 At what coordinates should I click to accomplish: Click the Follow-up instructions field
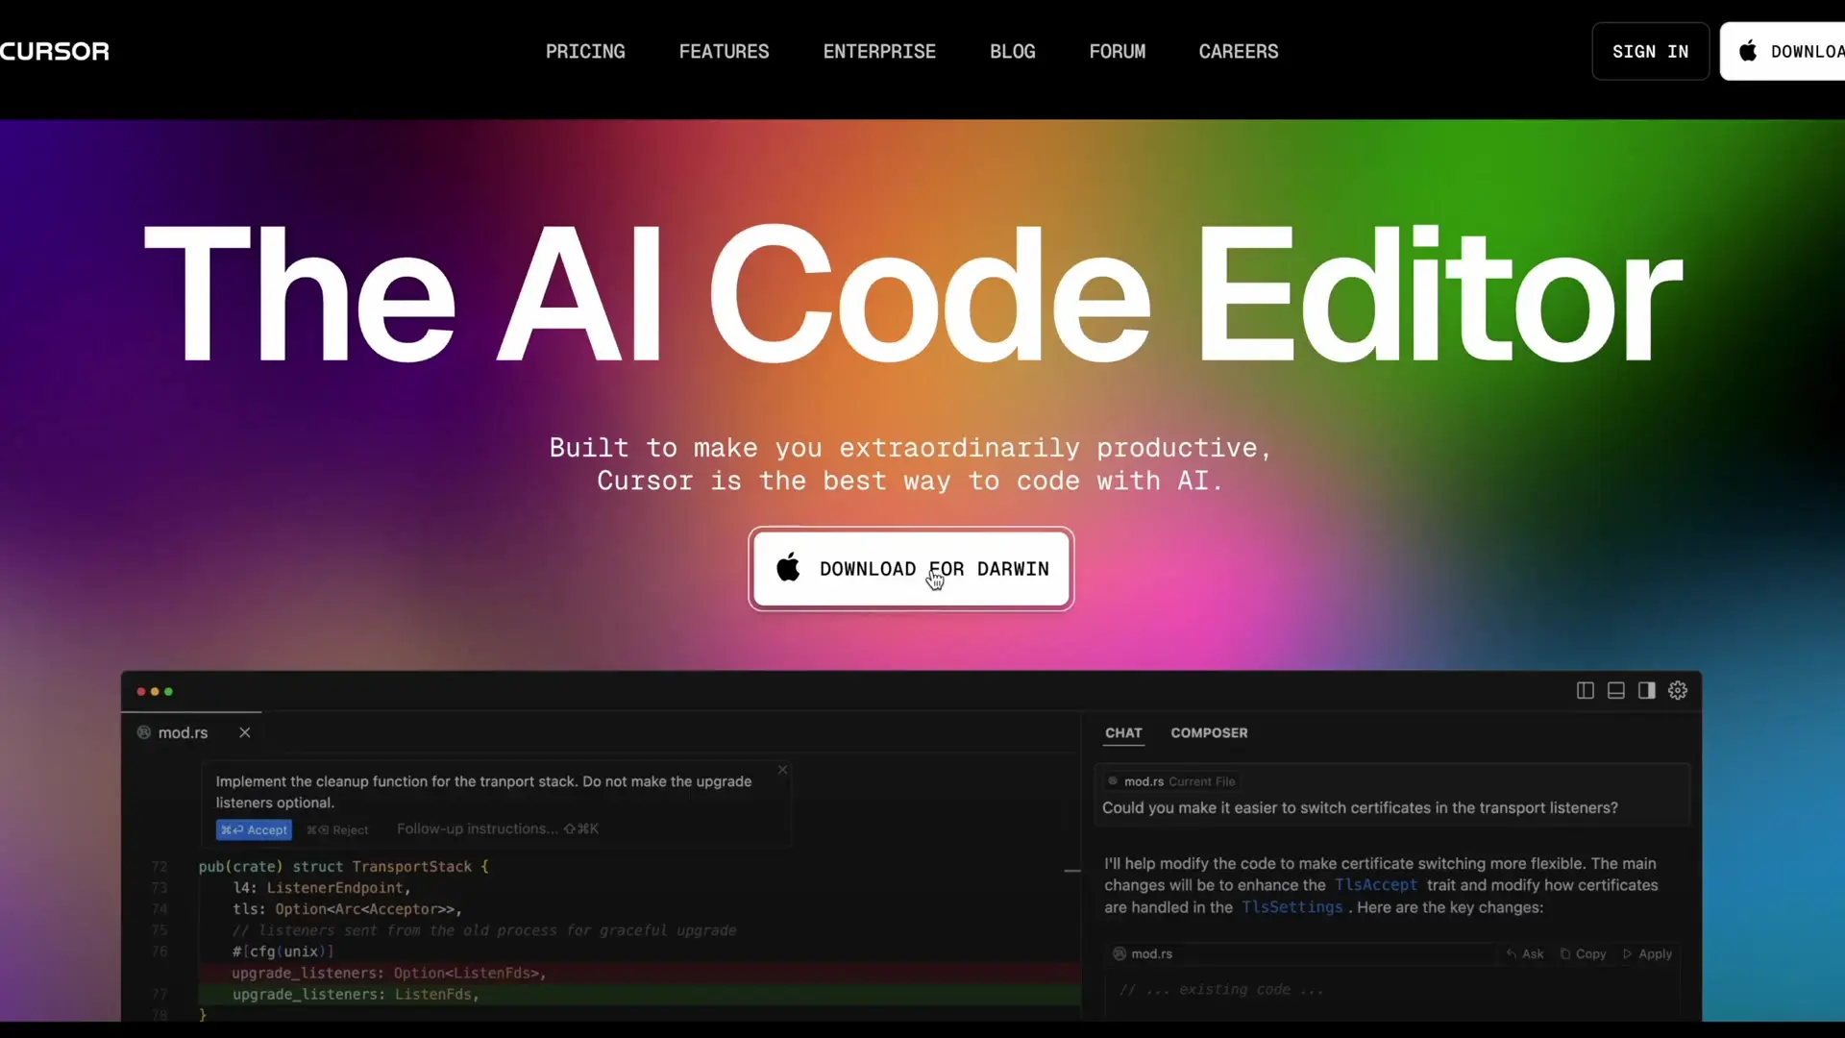tap(497, 828)
